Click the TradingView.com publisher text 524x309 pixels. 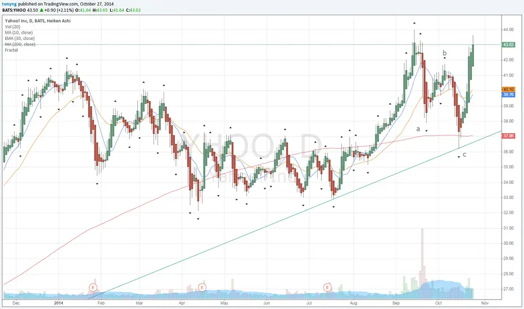coord(61,4)
